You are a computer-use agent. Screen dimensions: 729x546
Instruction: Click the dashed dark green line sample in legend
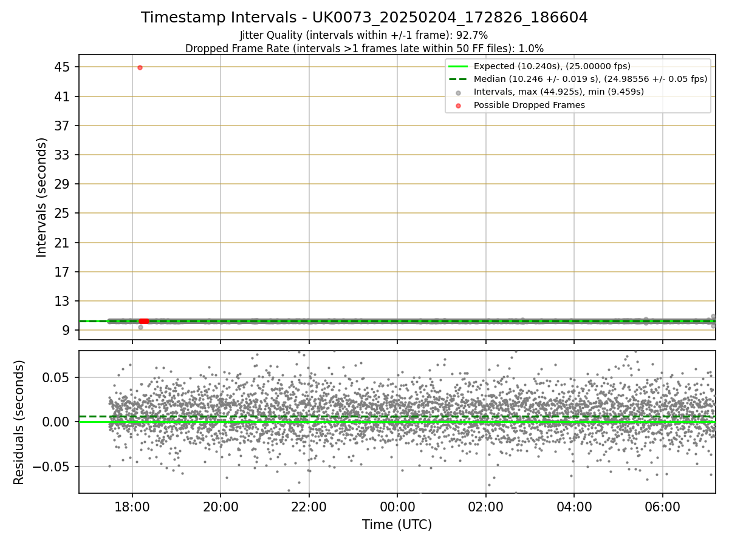click(x=459, y=79)
